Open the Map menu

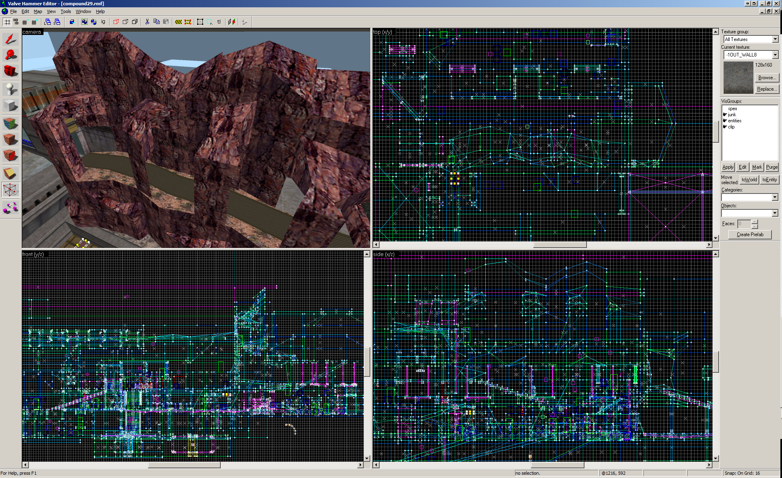pyautogui.click(x=38, y=11)
